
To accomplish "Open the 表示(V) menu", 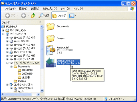I will pos(35,9).
